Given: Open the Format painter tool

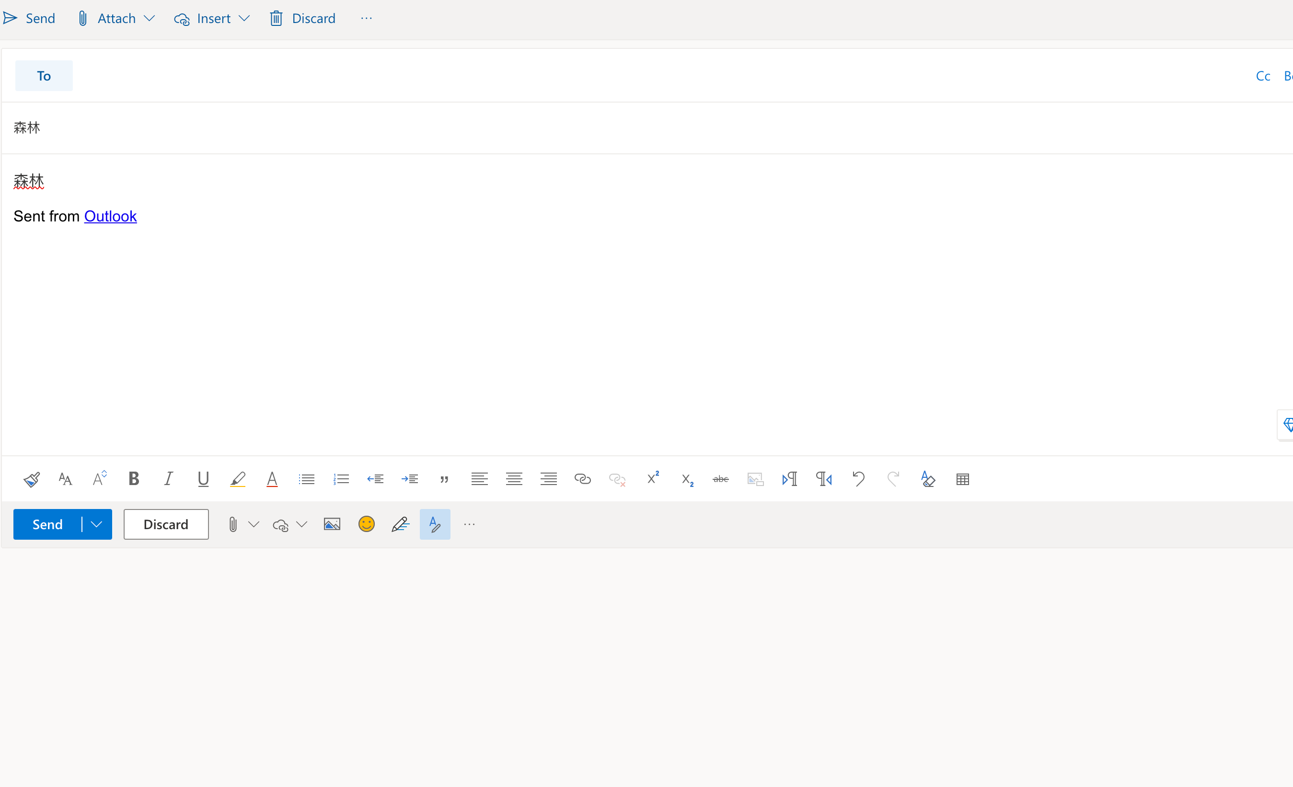Looking at the screenshot, I should click(x=32, y=478).
